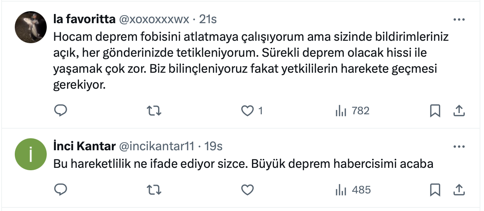Visit the @incikantar11 handle link

point(157,147)
